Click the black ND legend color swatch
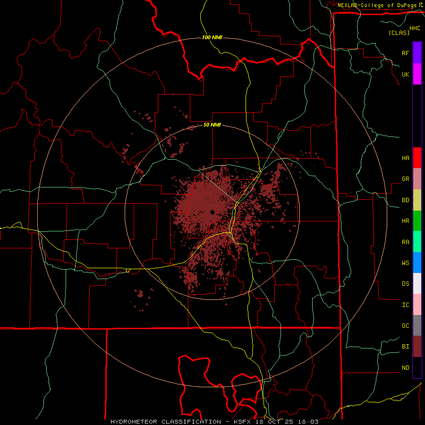 point(417,367)
